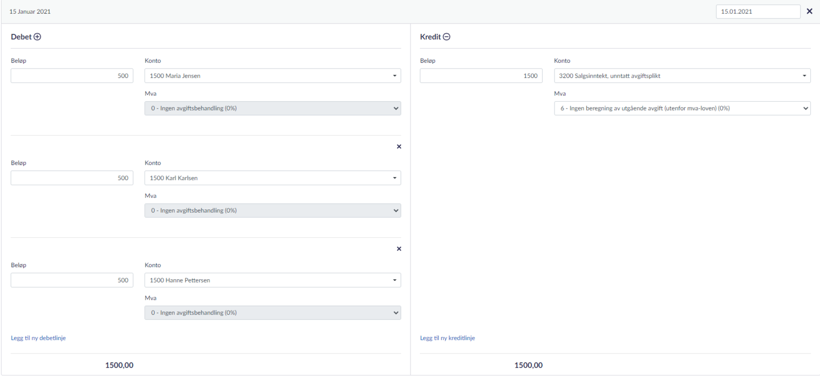
Task: Click the Beløp field for Maria Jensen
Action: (x=72, y=76)
